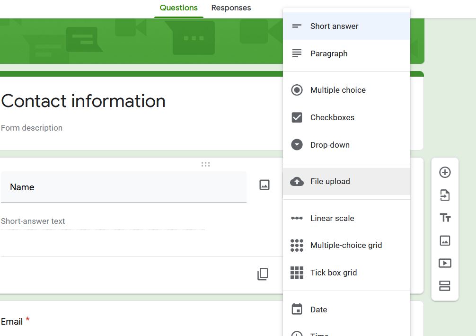Add title and description via Tt icon
The image size is (476, 336).
click(x=445, y=218)
